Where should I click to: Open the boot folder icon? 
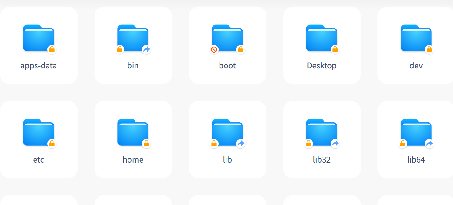[x=227, y=38]
